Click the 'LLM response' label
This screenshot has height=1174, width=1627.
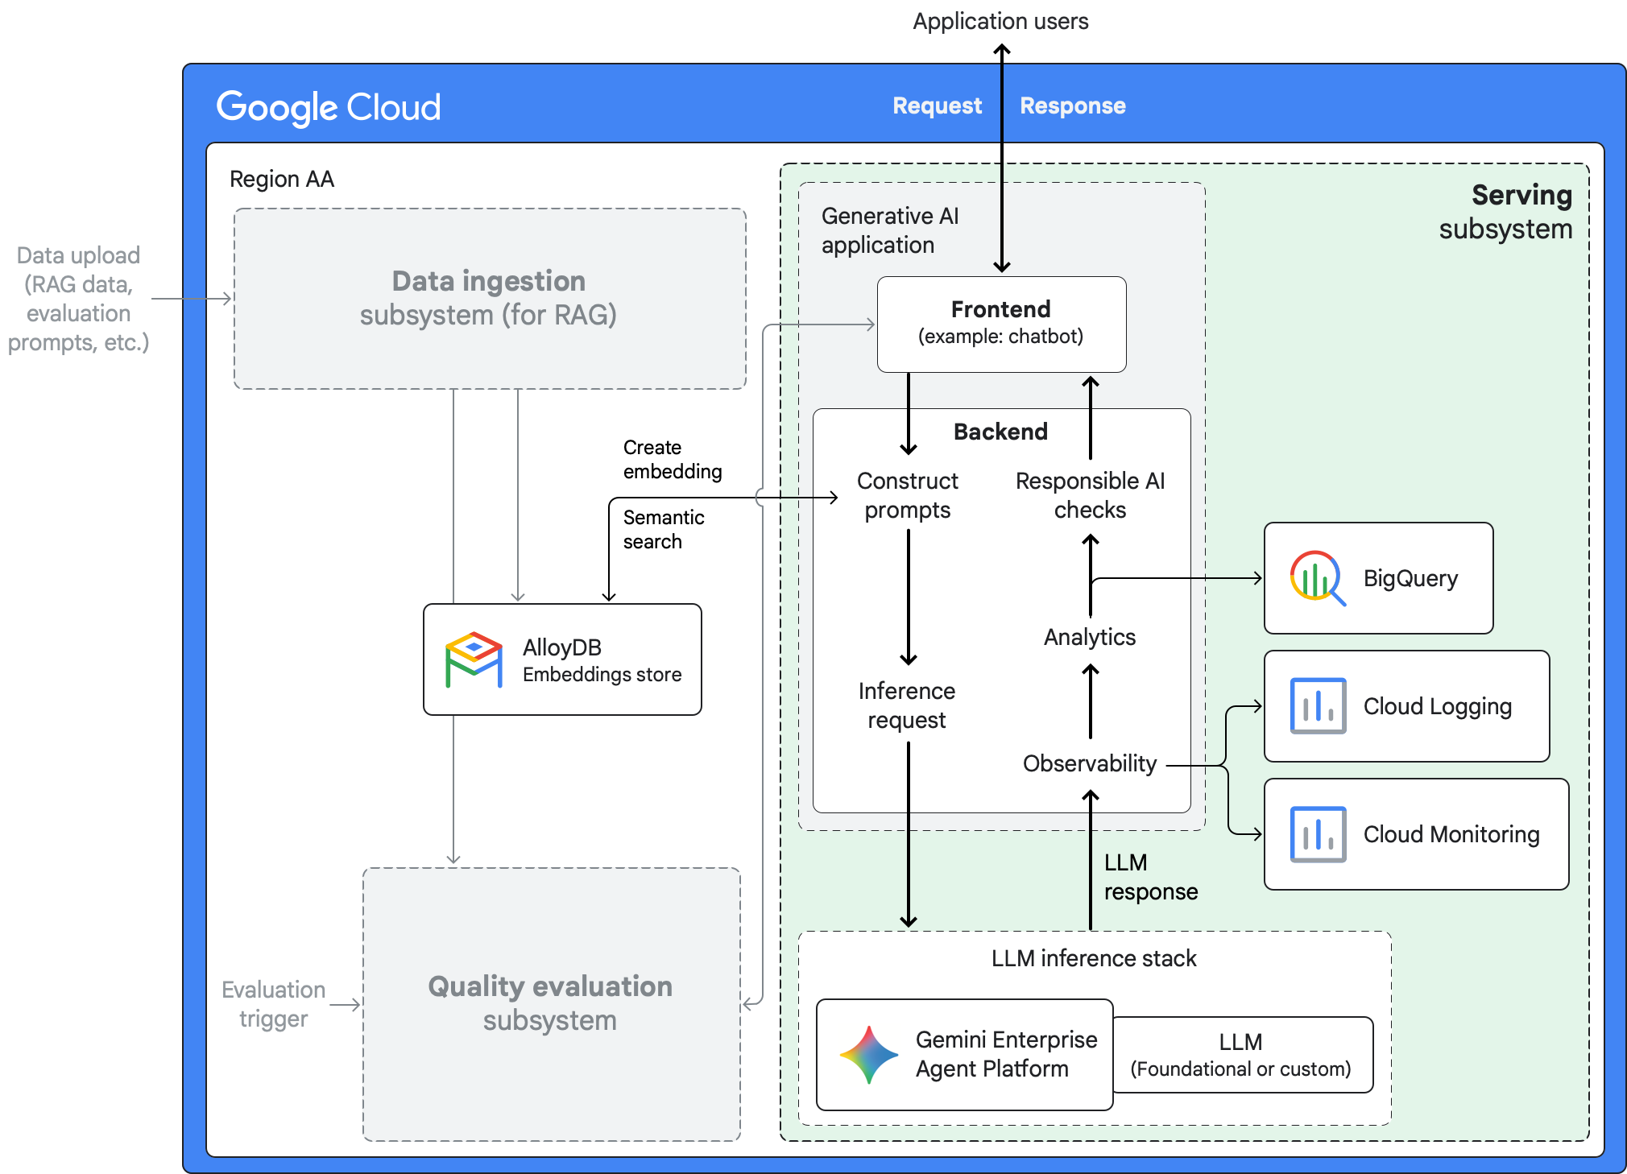pyautogui.click(x=1150, y=877)
